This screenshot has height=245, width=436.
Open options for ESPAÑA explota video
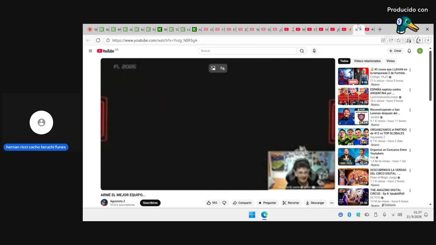(410, 90)
